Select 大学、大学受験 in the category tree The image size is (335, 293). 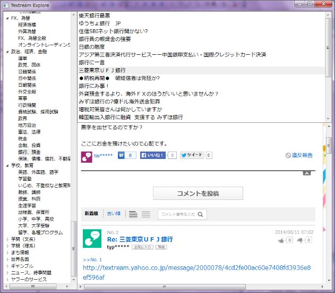(x=34, y=225)
